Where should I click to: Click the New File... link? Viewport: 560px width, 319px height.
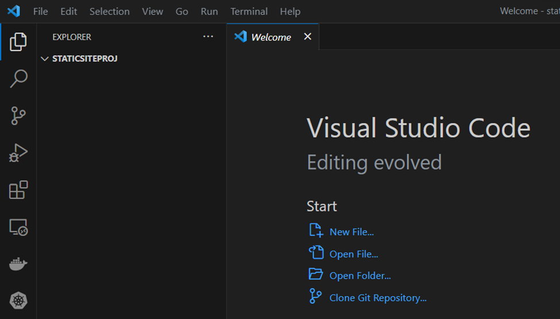click(352, 232)
